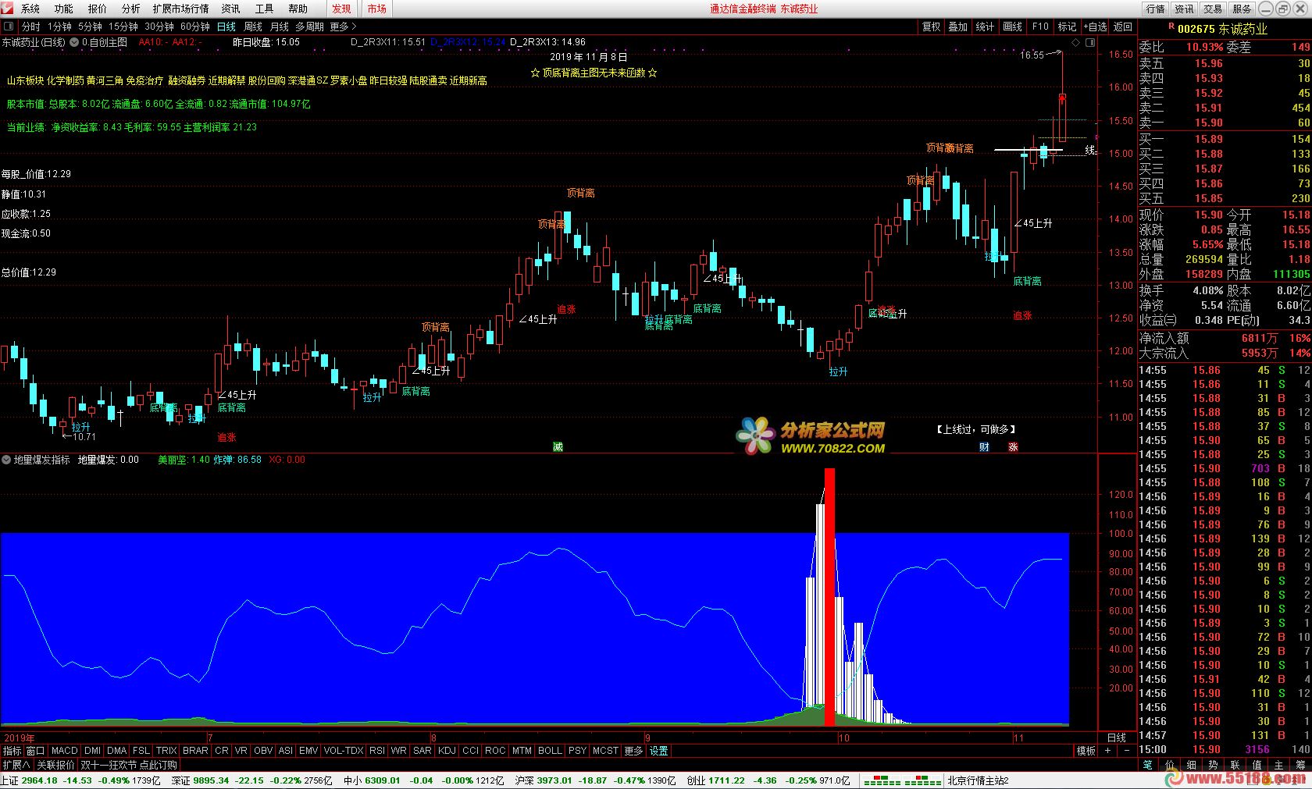Select the 分时 period
This screenshot has width=1312, height=789.
pyautogui.click(x=31, y=27)
